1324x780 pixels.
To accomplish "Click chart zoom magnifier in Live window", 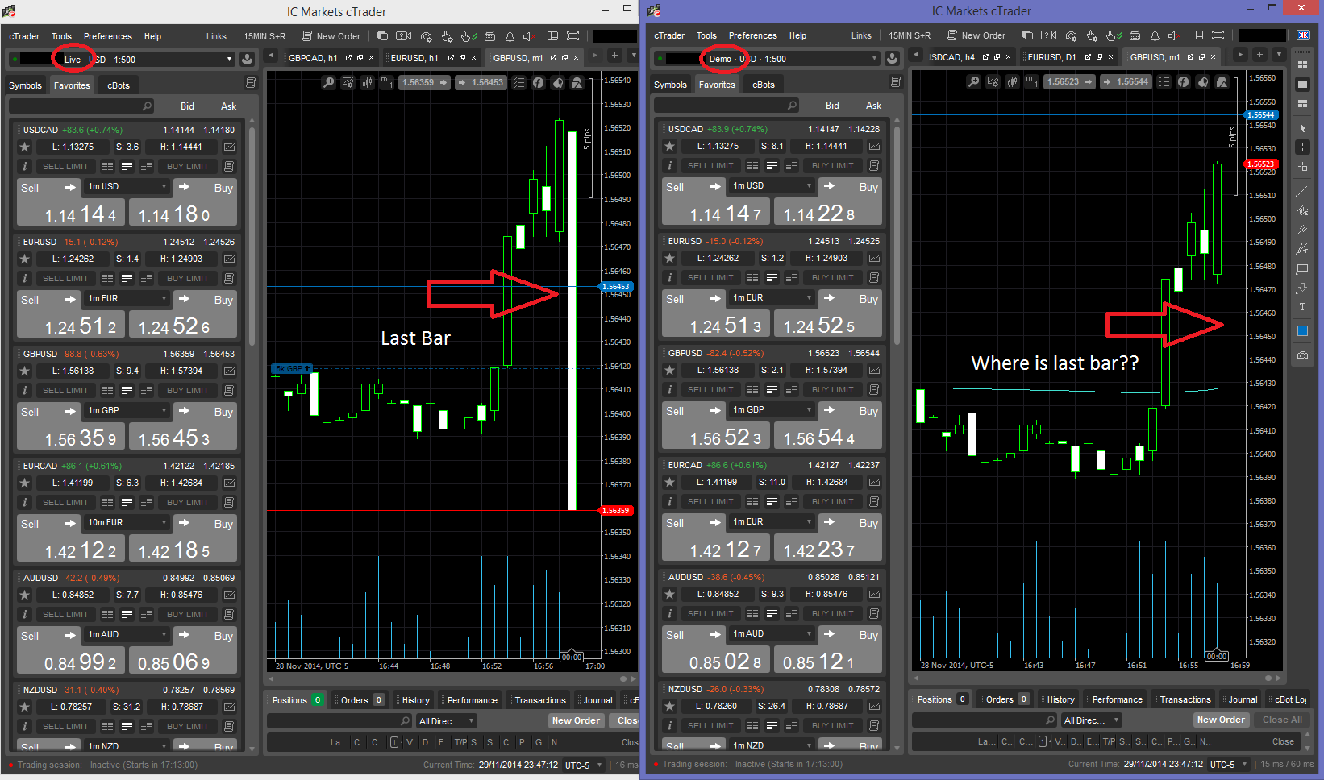I will [328, 82].
